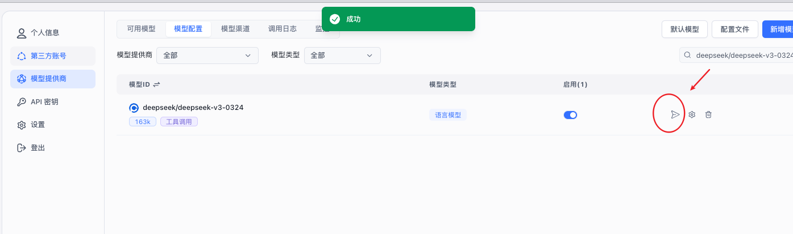Click the 工具调用 tag
This screenshot has width=793, height=234.
[179, 122]
